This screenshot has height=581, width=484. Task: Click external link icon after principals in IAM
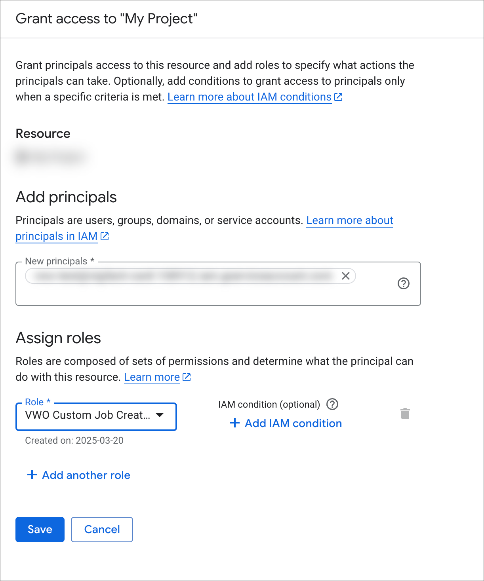(x=105, y=236)
